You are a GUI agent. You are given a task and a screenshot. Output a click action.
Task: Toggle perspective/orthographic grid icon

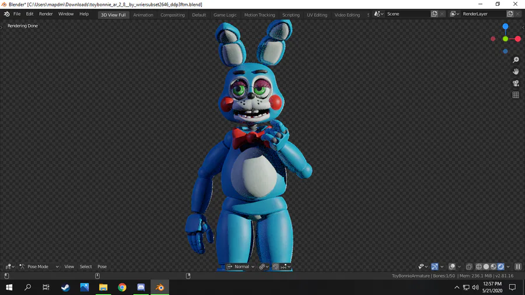(516, 95)
